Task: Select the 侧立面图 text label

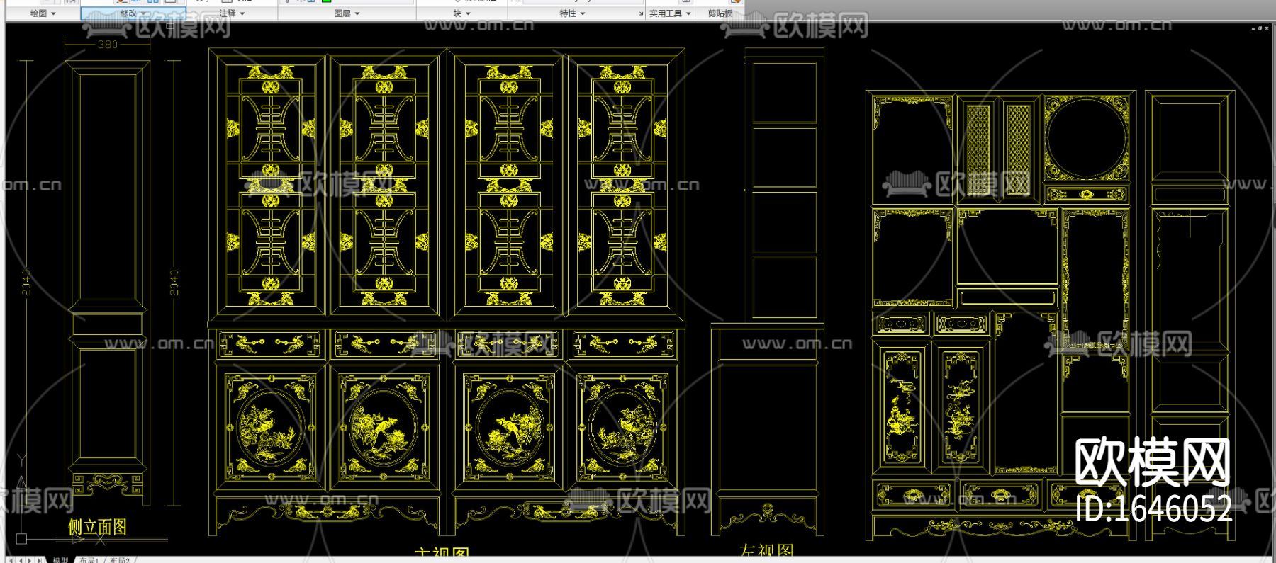Action: pos(98,527)
